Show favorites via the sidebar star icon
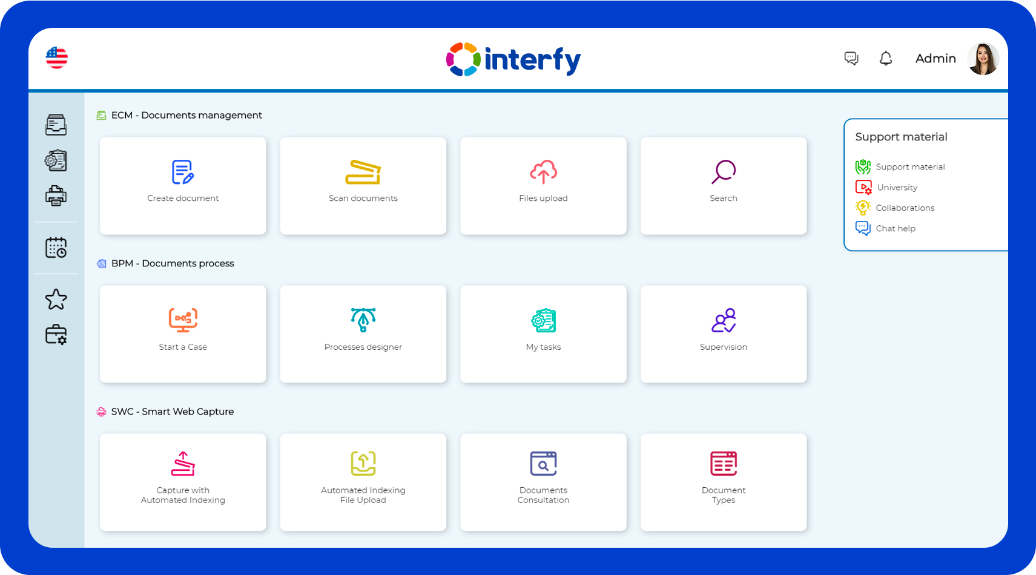Image resolution: width=1036 pixels, height=575 pixels. (x=56, y=298)
